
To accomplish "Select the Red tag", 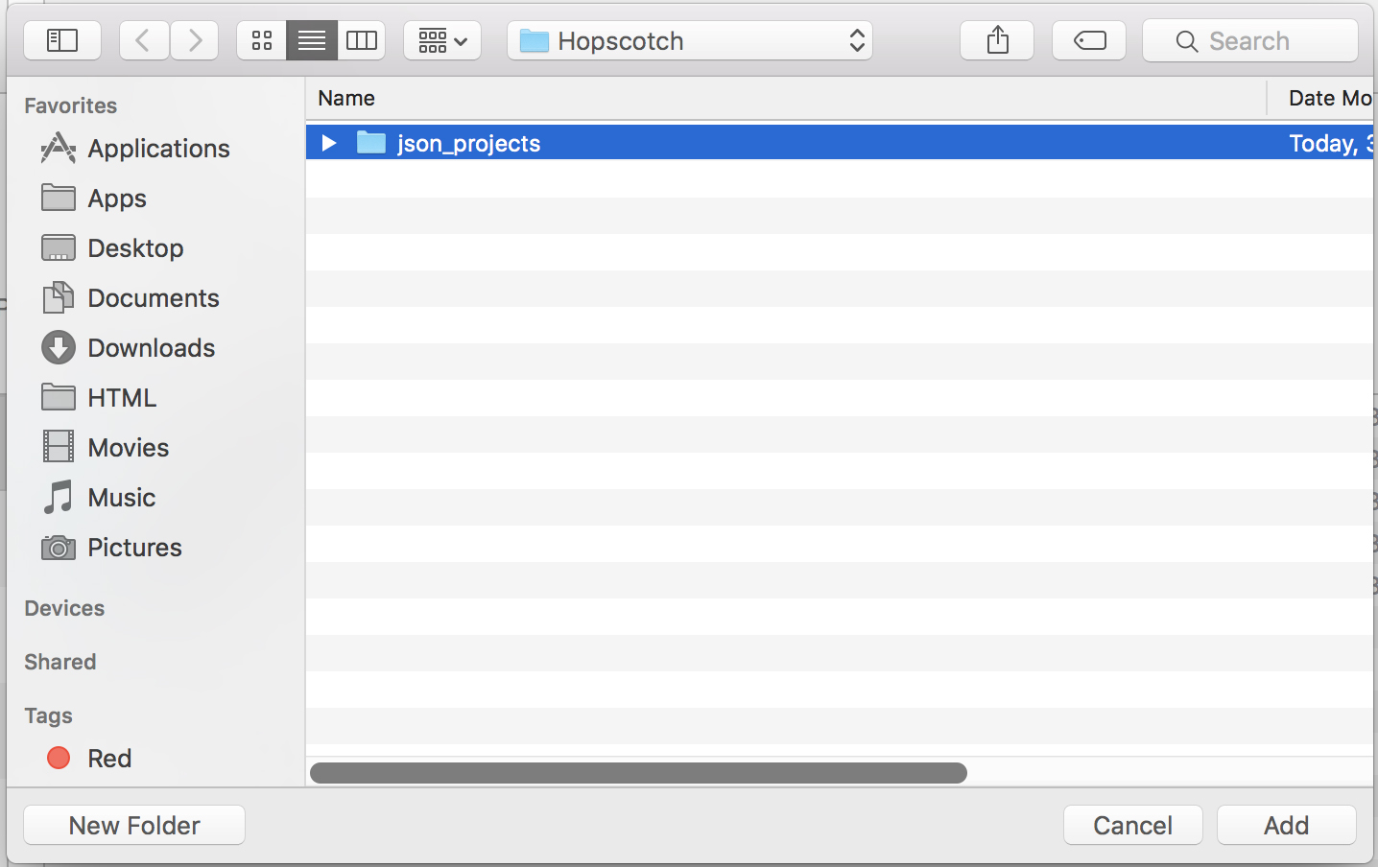I will pyautogui.click(x=108, y=759).
